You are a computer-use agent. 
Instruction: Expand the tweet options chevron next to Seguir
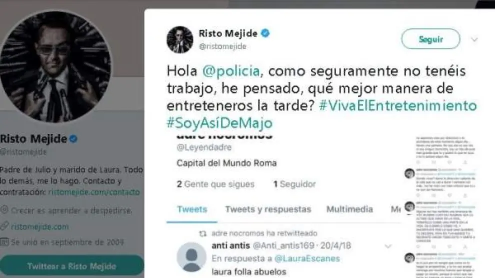coord(474,39)
